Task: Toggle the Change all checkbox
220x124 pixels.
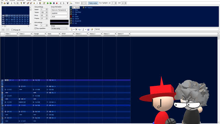Action: click(12, 30)
